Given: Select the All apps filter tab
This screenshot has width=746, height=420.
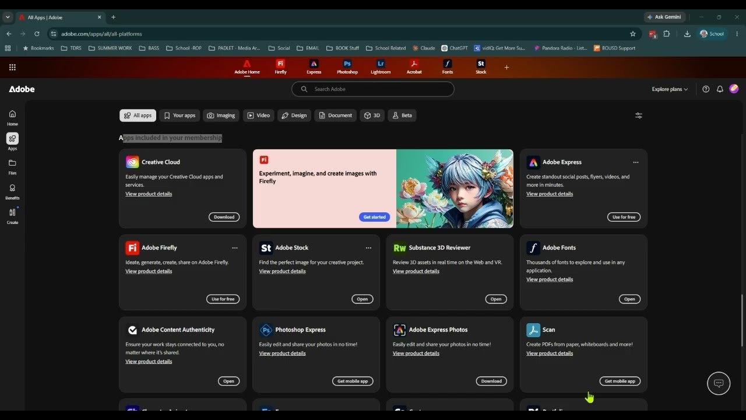Looking at the screenshot, I should (x=138, y=116).
